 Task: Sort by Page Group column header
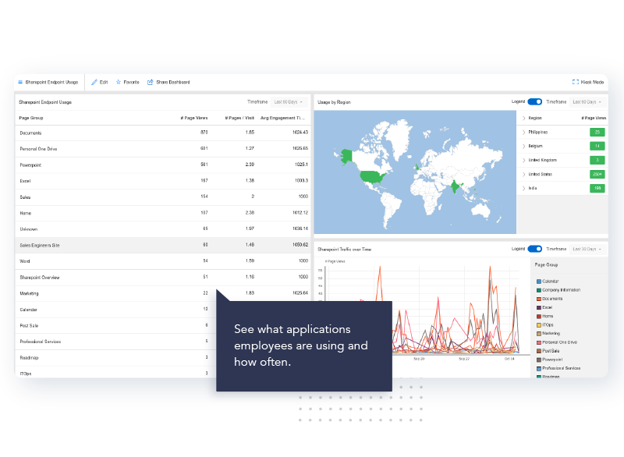31,118
